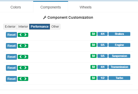Image resolution: width=138 pixels, height=94 pixels.
Task: Click the previous arrow in the Suspension row
Action: click(20, 57)
